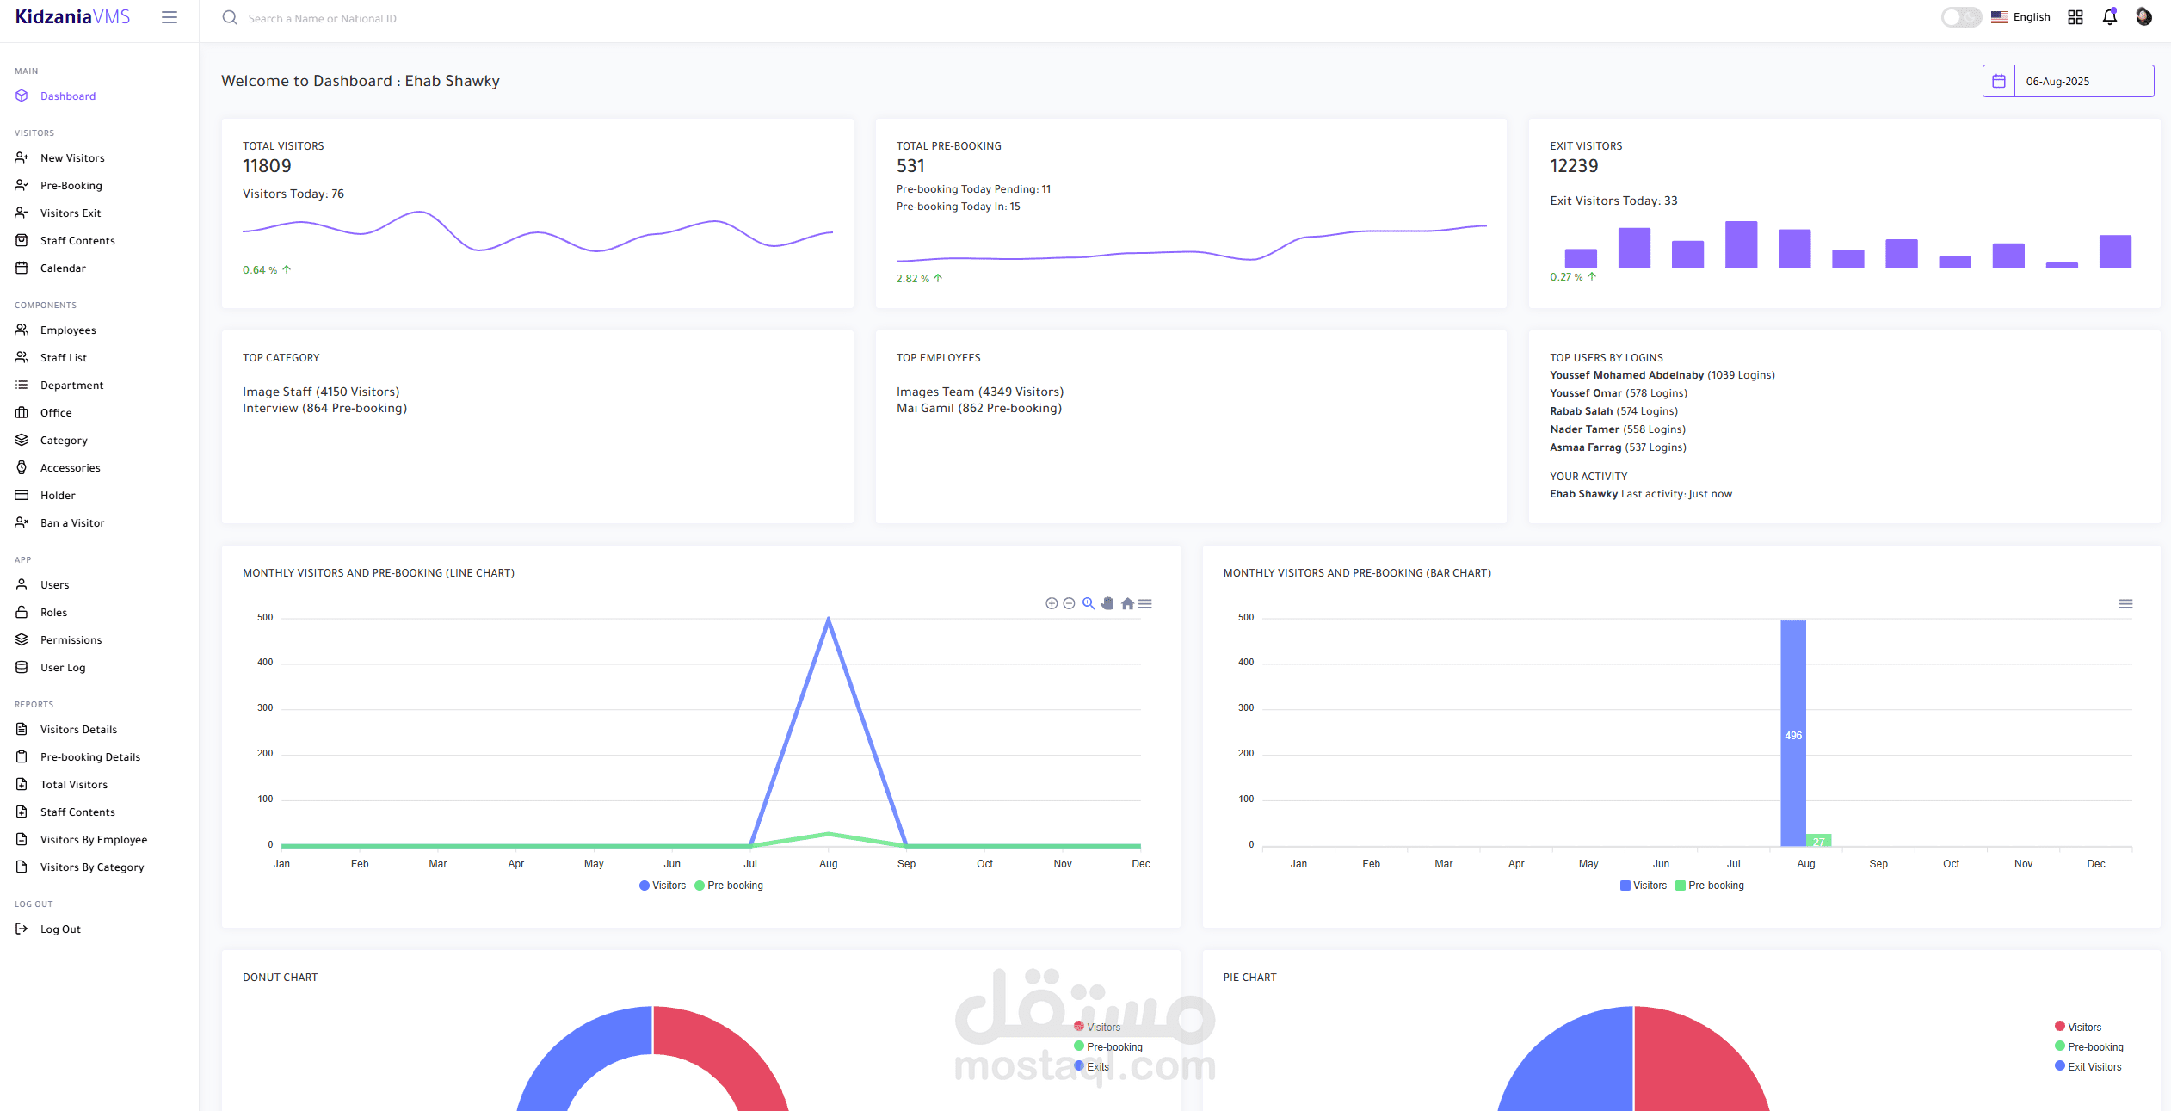The height and width of the screenshot is (1111, 2171).
Task: Click the green 27 pre-booking bar
Action: tap(1818, 841)
